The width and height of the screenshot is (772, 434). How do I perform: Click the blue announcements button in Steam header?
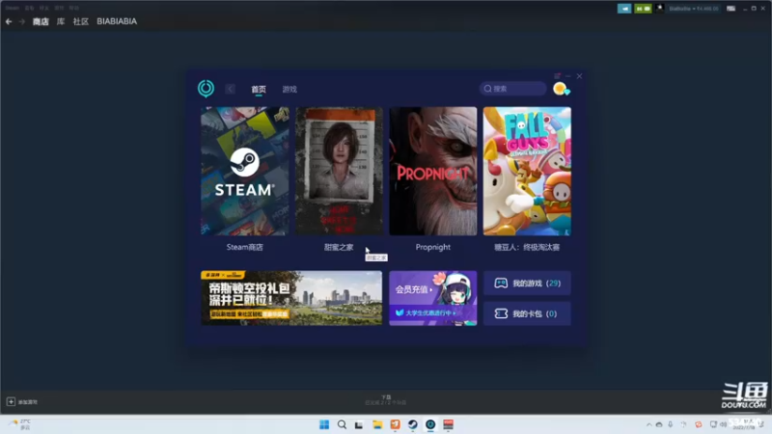624,9
